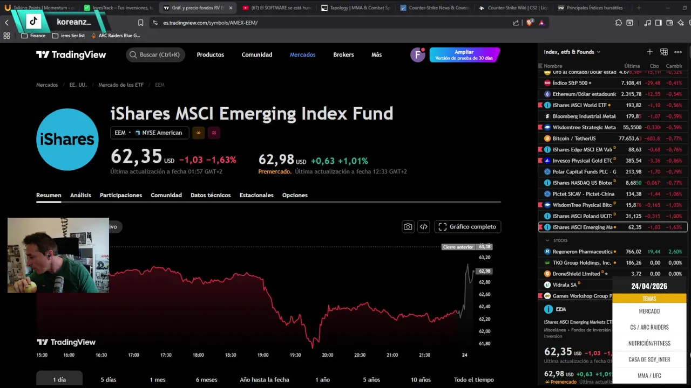Image resolution: width=691 pixels, height=388 pixels.
Task: Open the user profile avatar
Action: coord(417,55)
